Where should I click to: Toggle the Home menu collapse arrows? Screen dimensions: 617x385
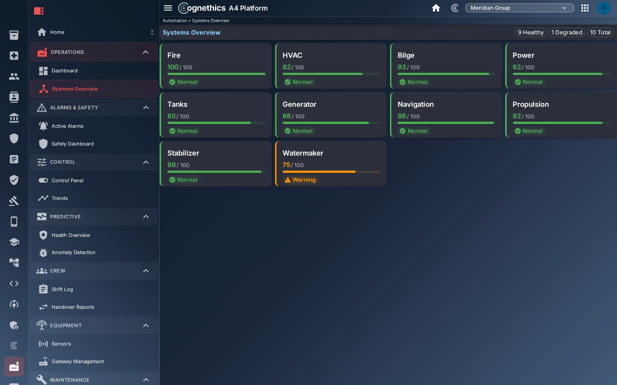[x=152, y=32]
